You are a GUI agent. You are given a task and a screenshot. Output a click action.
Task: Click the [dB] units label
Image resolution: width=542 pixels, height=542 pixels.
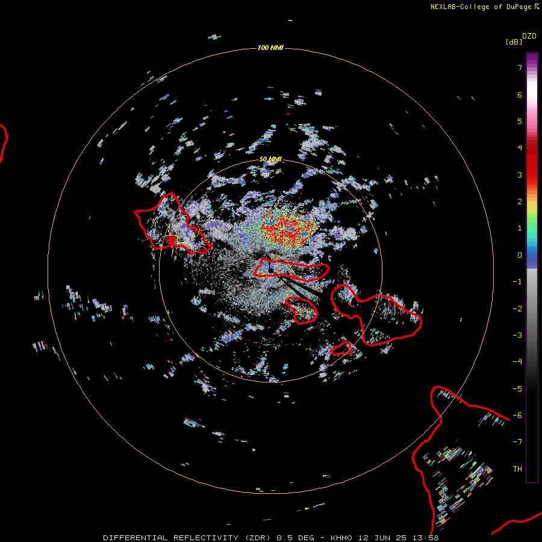click(514, 42)
